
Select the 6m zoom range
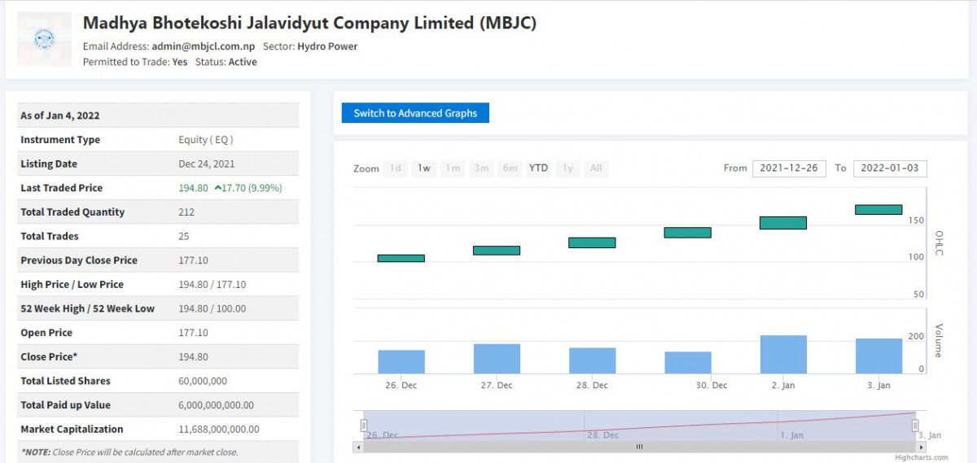coord(510,168)
